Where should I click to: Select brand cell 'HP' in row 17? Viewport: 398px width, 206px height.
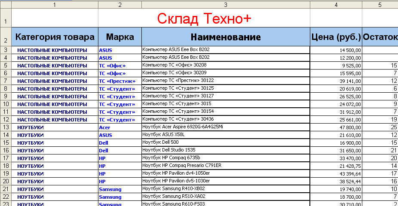[120, 158]
